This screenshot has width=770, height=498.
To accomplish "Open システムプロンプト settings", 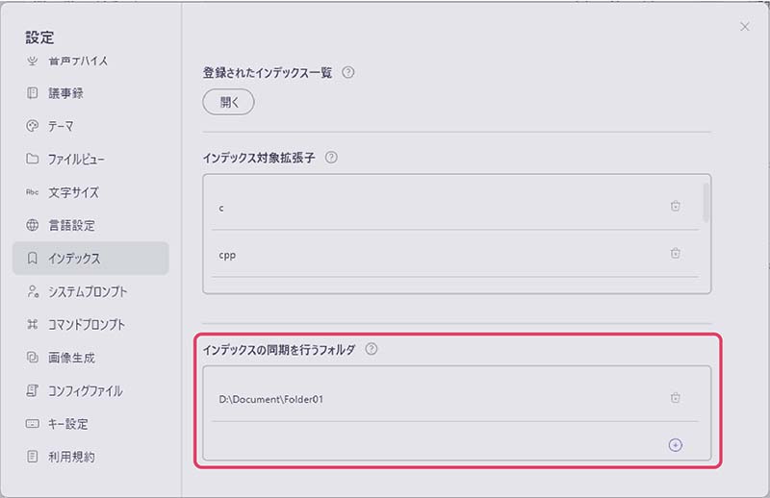I will [88, 291].
